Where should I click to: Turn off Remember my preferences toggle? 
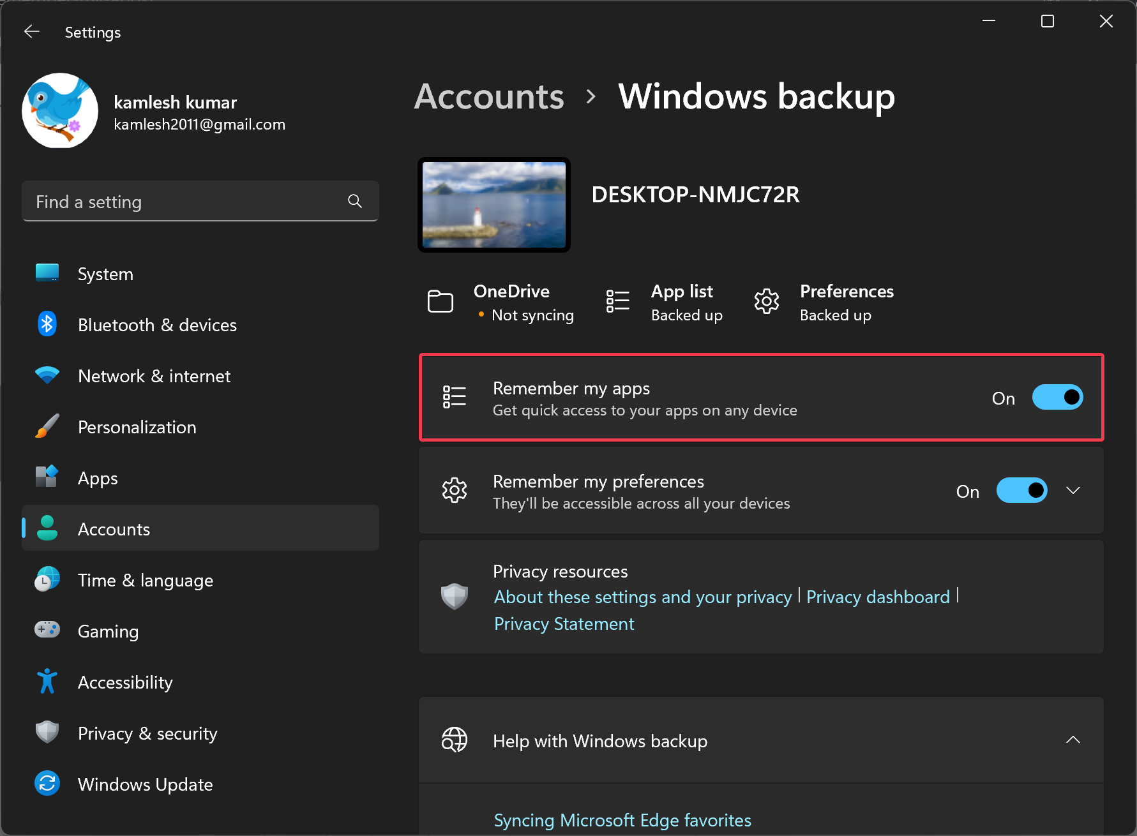pos(1022,490)
